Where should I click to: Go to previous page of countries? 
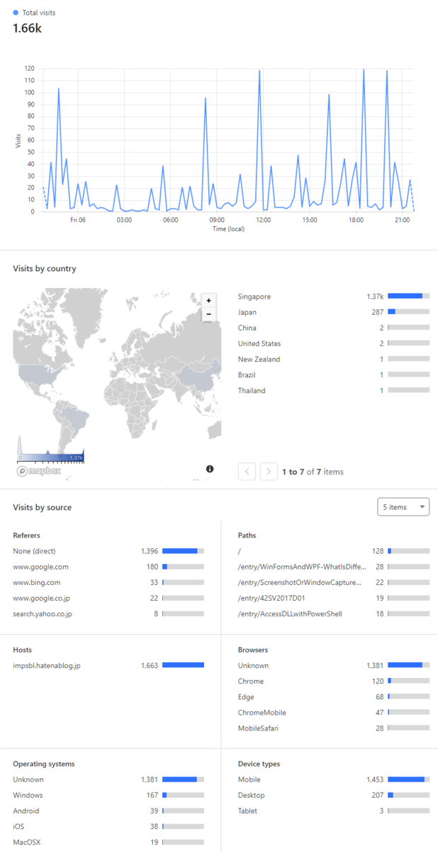tap(247, 472)
